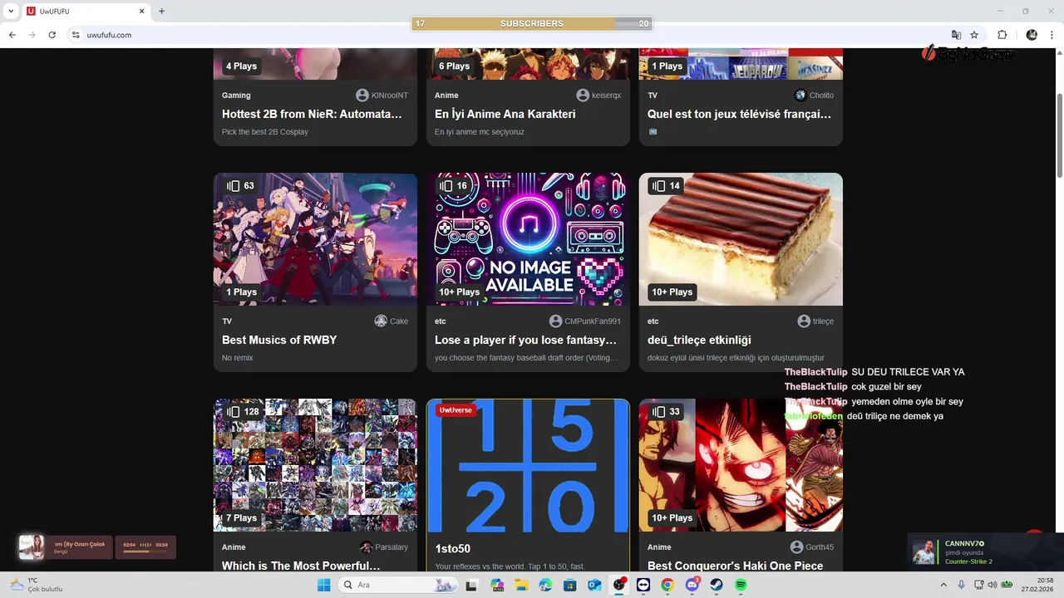Reload the page with the refresh icon
1064x598 pixels.
pos(52,35)
